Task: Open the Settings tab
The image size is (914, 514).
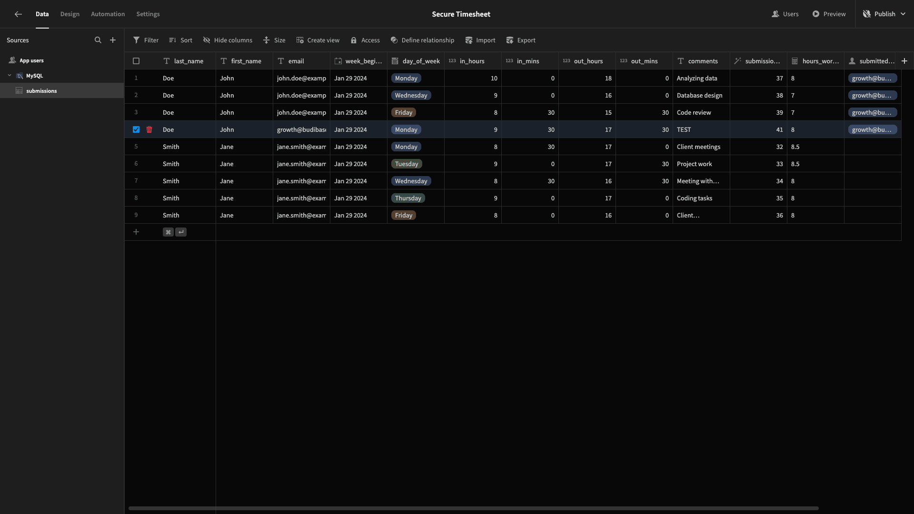Action: coord(148,14)
